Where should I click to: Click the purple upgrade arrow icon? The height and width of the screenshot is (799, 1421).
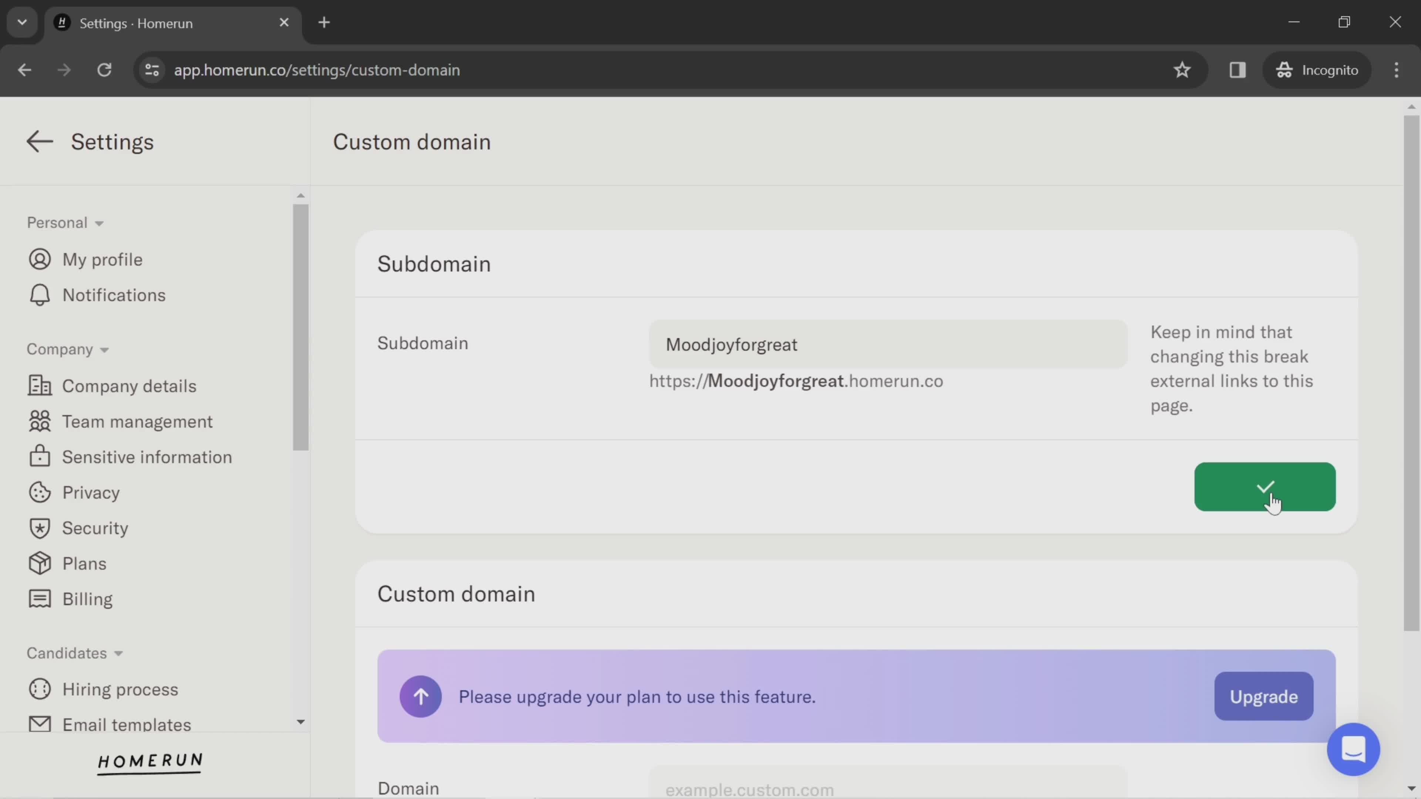pyautogui.click(x=420, y=697)
